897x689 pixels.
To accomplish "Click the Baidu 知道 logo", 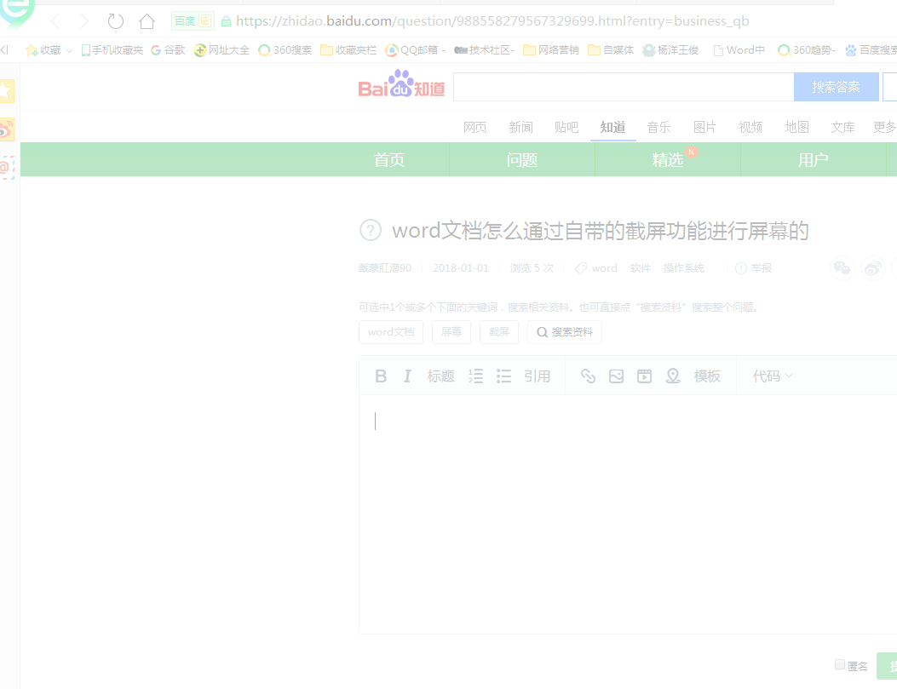I will [x=401, y=84].
